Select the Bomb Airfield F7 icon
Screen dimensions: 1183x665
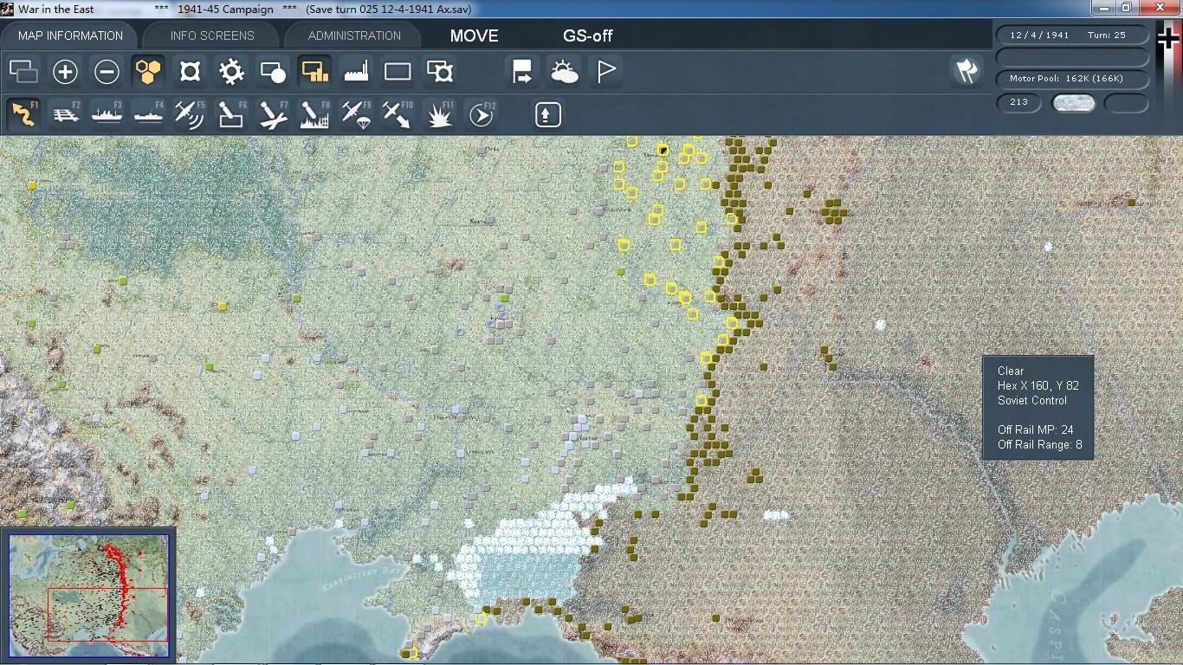pyautogui.click(x=273, y=114)
